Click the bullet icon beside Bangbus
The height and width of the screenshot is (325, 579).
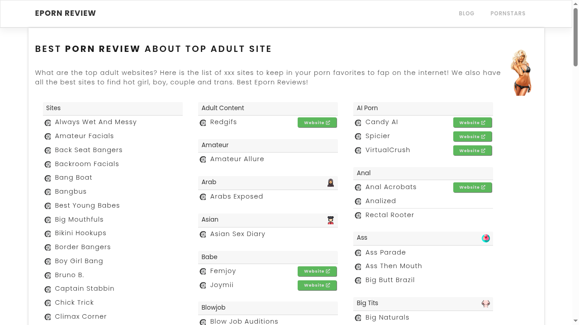47,192
